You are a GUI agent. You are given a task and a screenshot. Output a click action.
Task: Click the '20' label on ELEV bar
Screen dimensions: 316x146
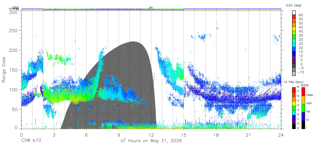point(301,48)
